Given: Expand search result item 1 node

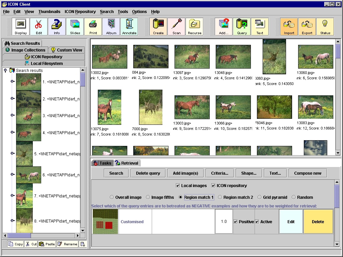Looking at the screenshot, I should click(13, 81).
